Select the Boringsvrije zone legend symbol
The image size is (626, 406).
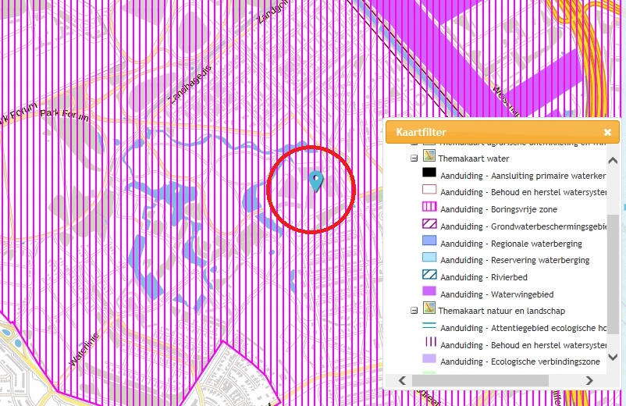click(x=429, y=208)
